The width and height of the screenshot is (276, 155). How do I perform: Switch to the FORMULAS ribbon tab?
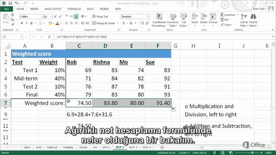point(74,9)
